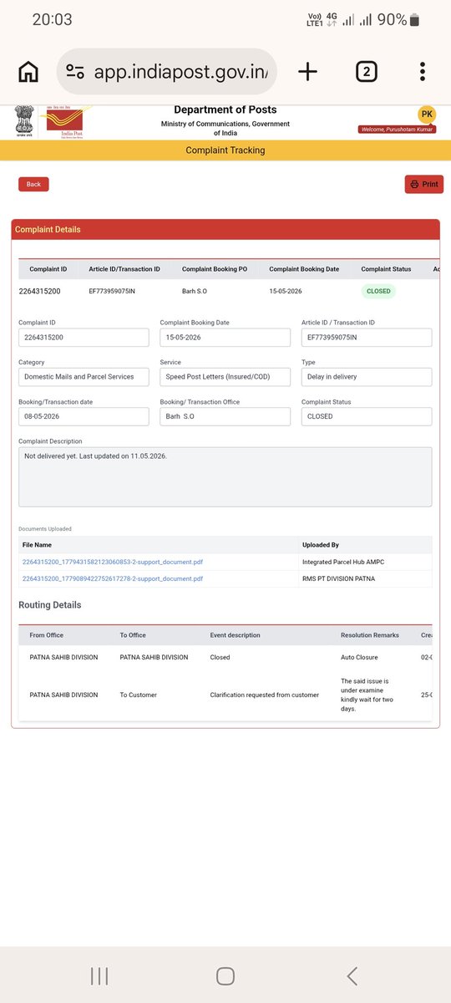Tap the browser home icon
Screen dimensions: 451x1003
point(28,72)
